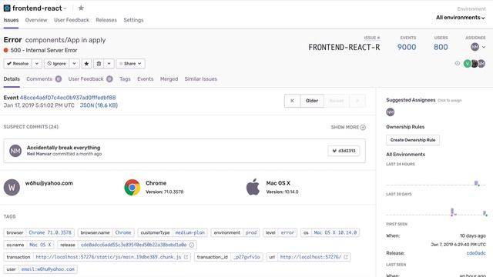Click the trash delete icon

point(99,63)
